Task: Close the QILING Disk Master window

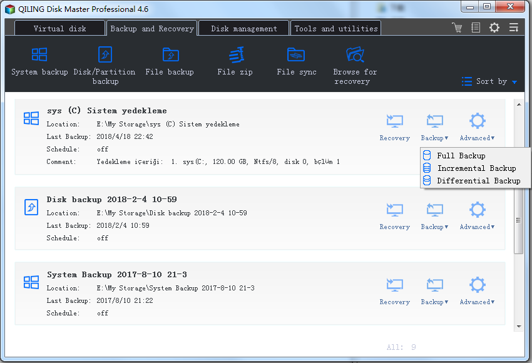Action: [x=511, y=6]
